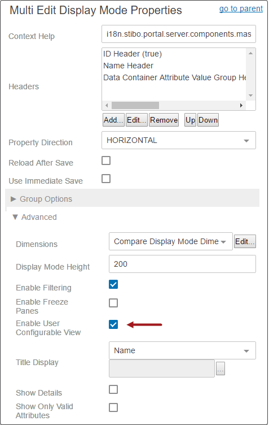Viewport: 269px width, 425px height.
Task: Open the Title Display Name dropdown
Action: coord(182,350)
